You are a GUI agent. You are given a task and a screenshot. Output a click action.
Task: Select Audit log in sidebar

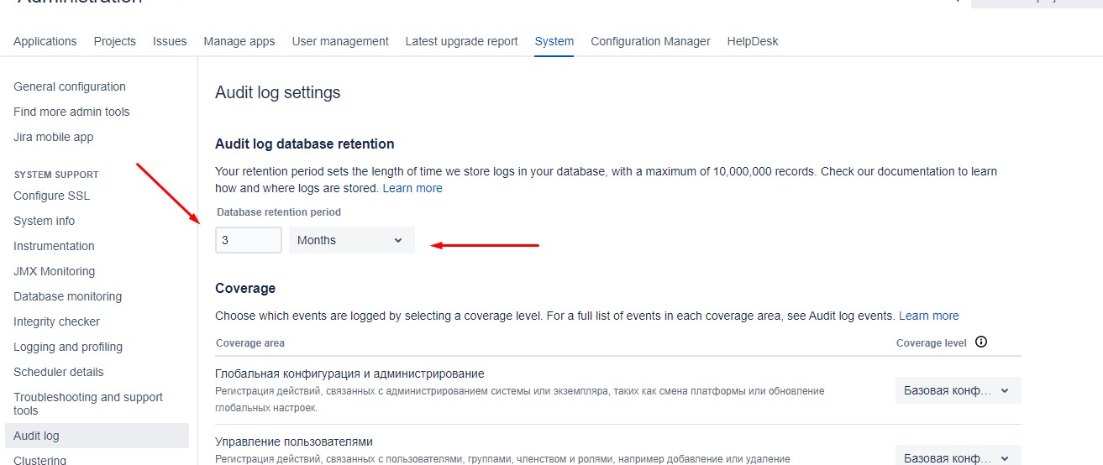[97, 436]
